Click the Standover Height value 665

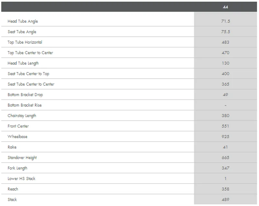click(226, 157)
